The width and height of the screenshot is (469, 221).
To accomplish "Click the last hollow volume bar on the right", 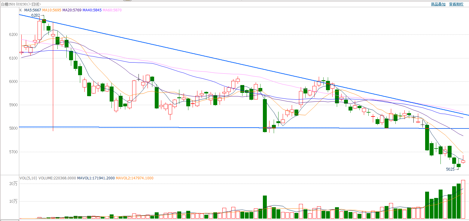I will click(463, 199).
